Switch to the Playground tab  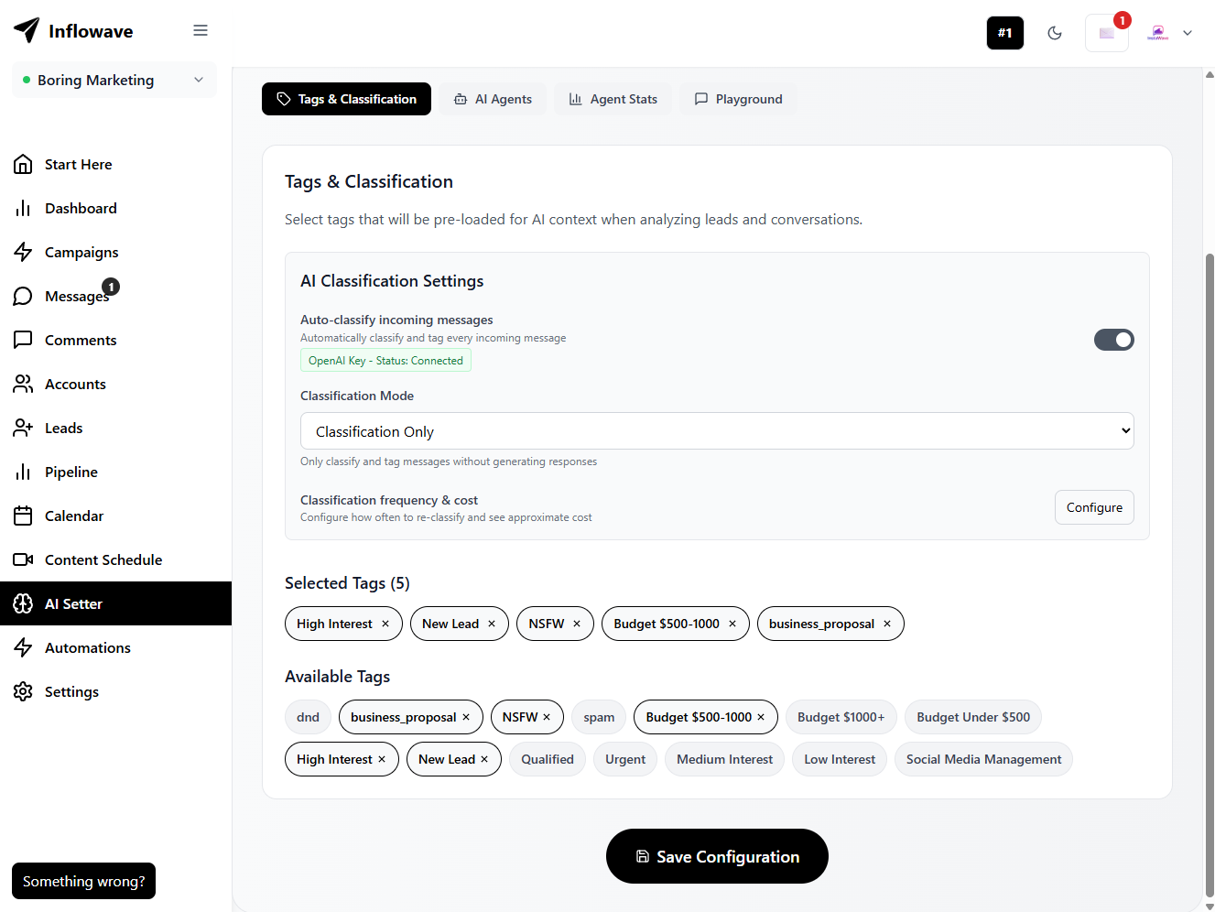tap(738, 99)
